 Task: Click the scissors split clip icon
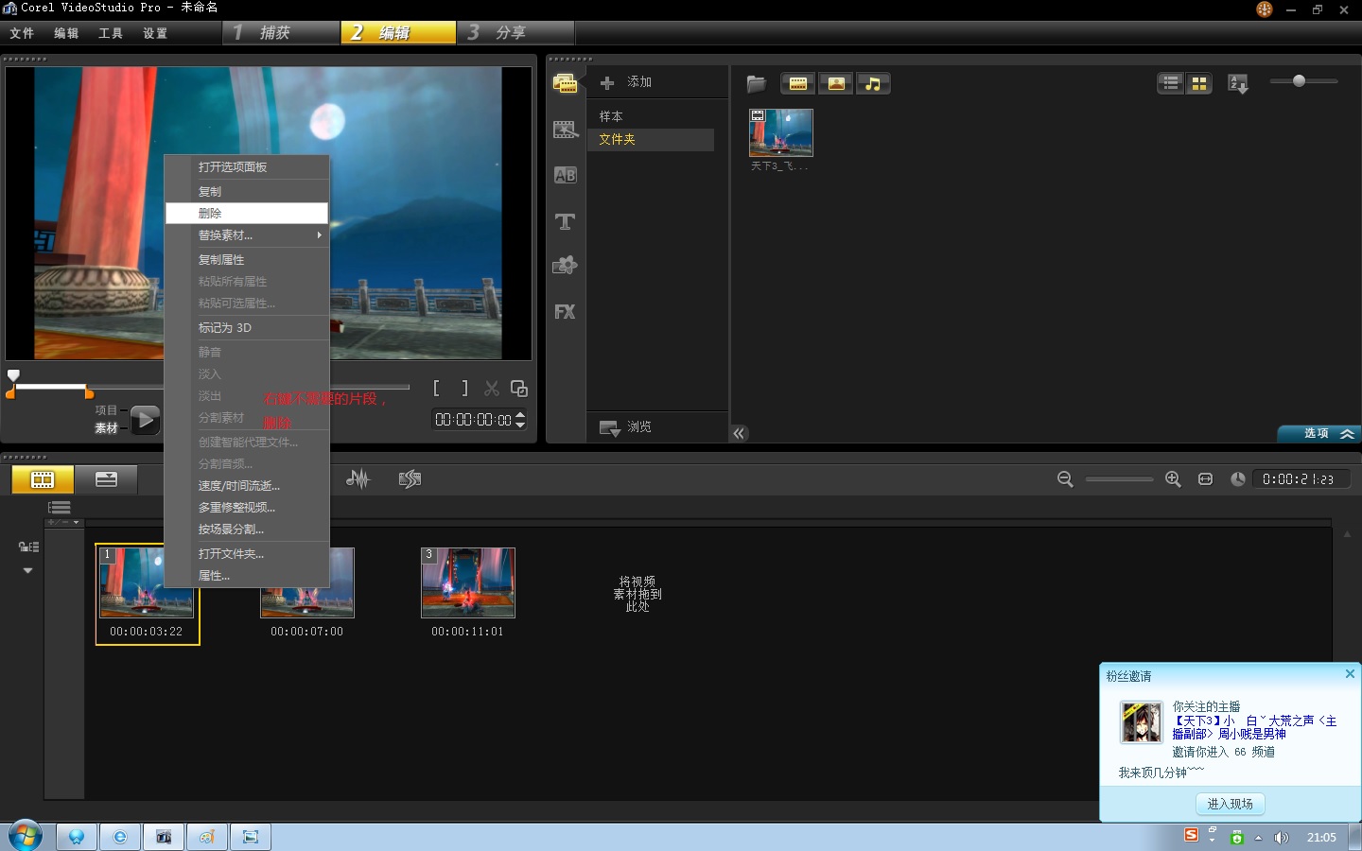[x=492, y=388]
